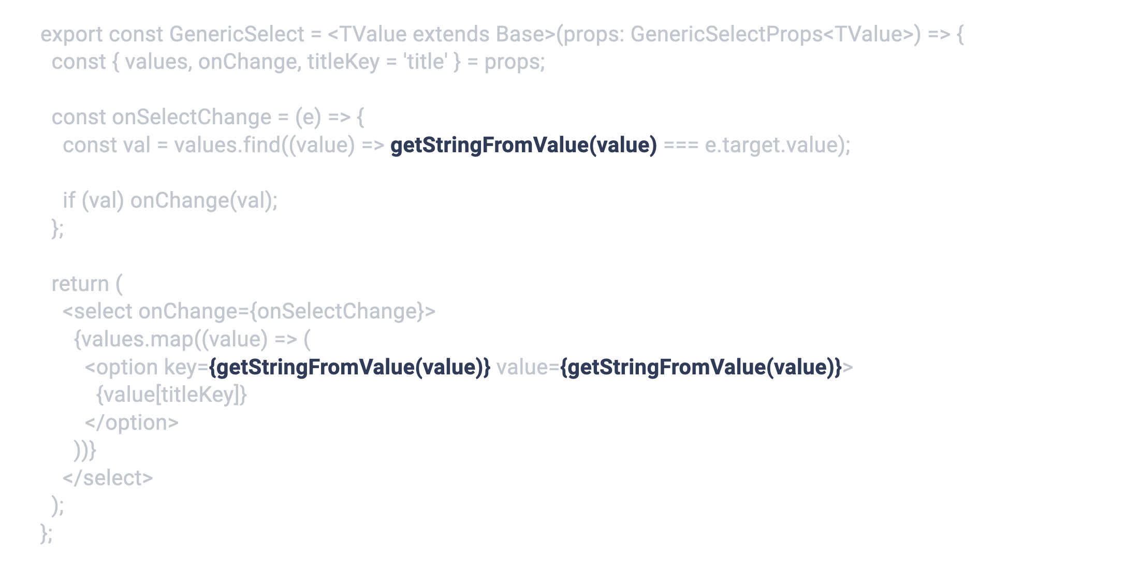Click the export keyword on the first line
The height and width of the screenshot is (581, 1139).
click(x=71, y=35)
